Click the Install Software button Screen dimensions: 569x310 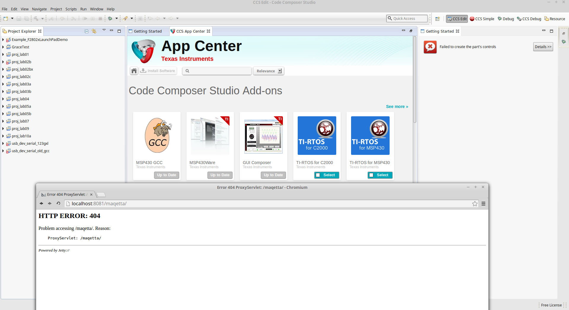coord(158,71)
